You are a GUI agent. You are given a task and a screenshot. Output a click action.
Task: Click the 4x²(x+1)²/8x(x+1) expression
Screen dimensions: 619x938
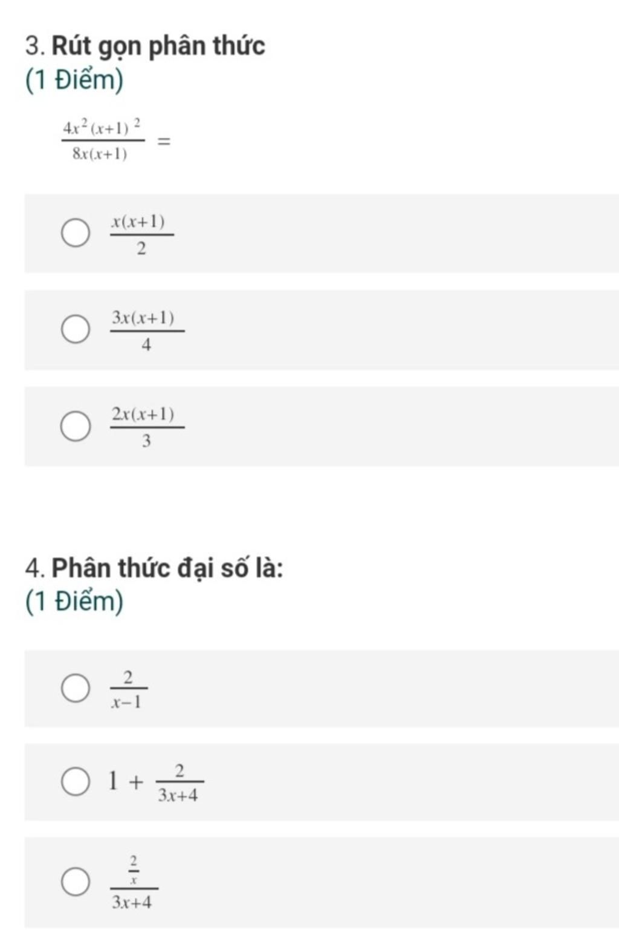tap(103, 141)
